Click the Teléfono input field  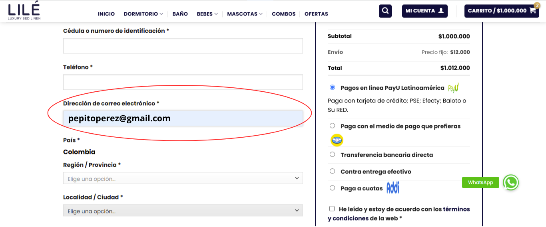(x=183, y=82)
